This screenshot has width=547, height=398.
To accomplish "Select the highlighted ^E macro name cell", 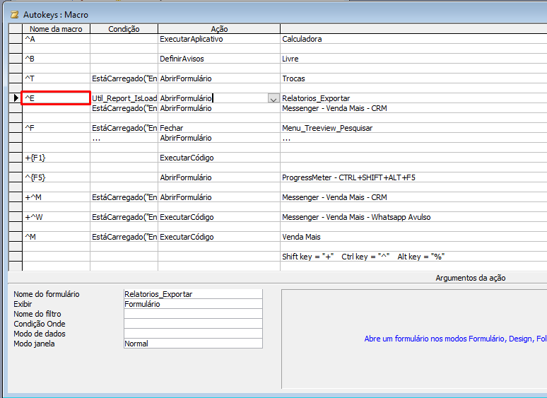I will (x=56, y=98).
